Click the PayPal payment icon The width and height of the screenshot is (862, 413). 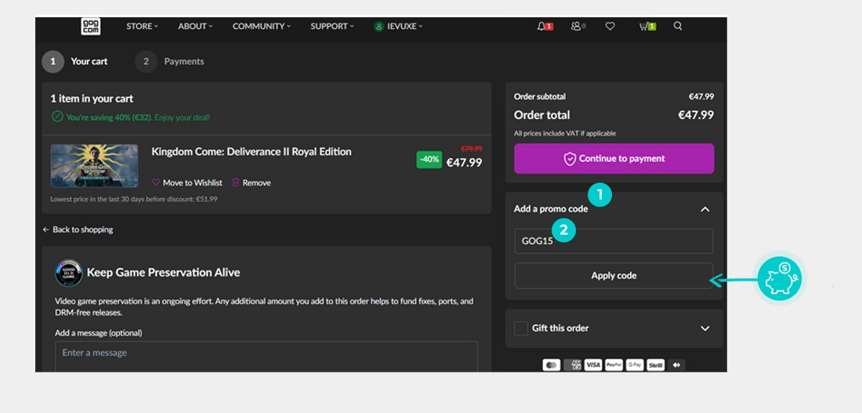coord(614,365)
